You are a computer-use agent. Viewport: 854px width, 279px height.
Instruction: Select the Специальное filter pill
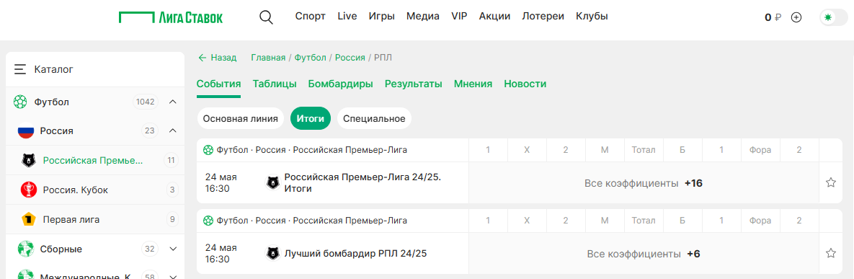pos(374,118)
